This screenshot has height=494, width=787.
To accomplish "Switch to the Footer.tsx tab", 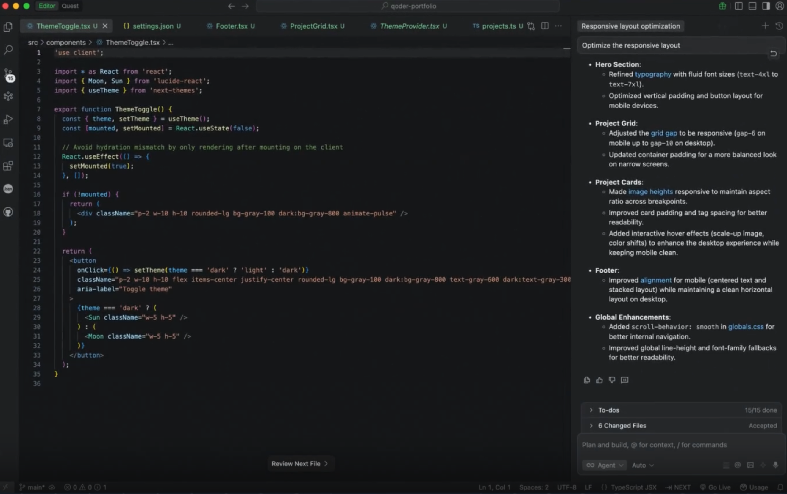I will tap(231, 26).
